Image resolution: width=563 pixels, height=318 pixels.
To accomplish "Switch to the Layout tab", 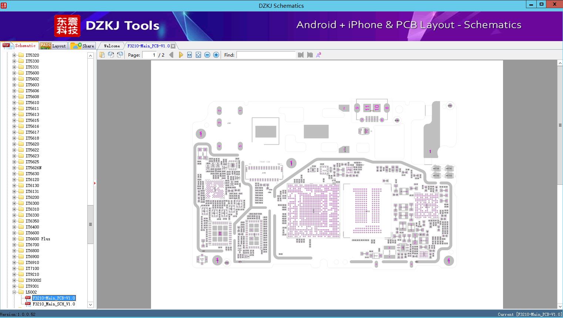I will 54,46.
